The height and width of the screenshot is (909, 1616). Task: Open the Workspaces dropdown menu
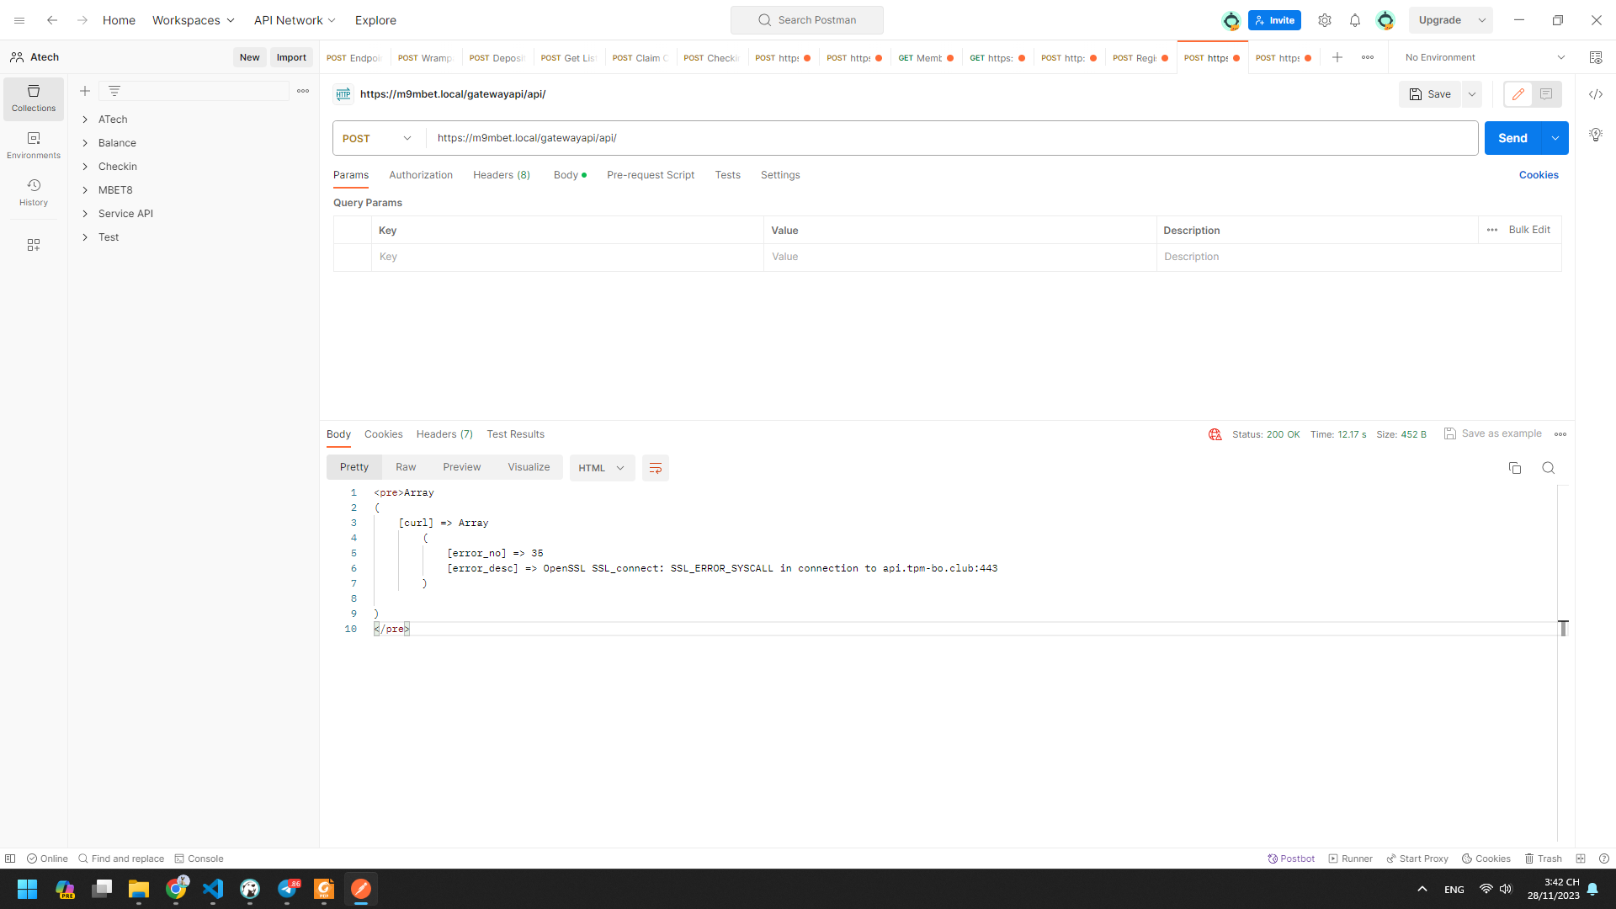point(194,20)
